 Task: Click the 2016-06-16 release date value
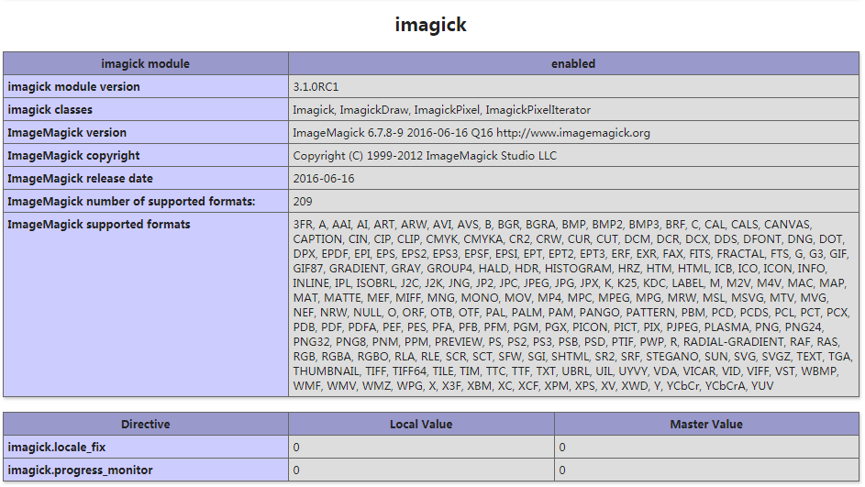(323, 179)
